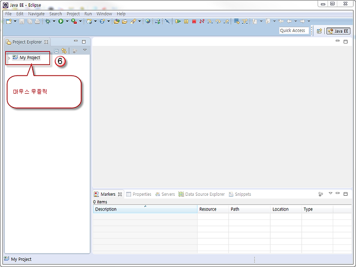Click the red Terminate icon
356x267 pixels.
tap(194, 21)
